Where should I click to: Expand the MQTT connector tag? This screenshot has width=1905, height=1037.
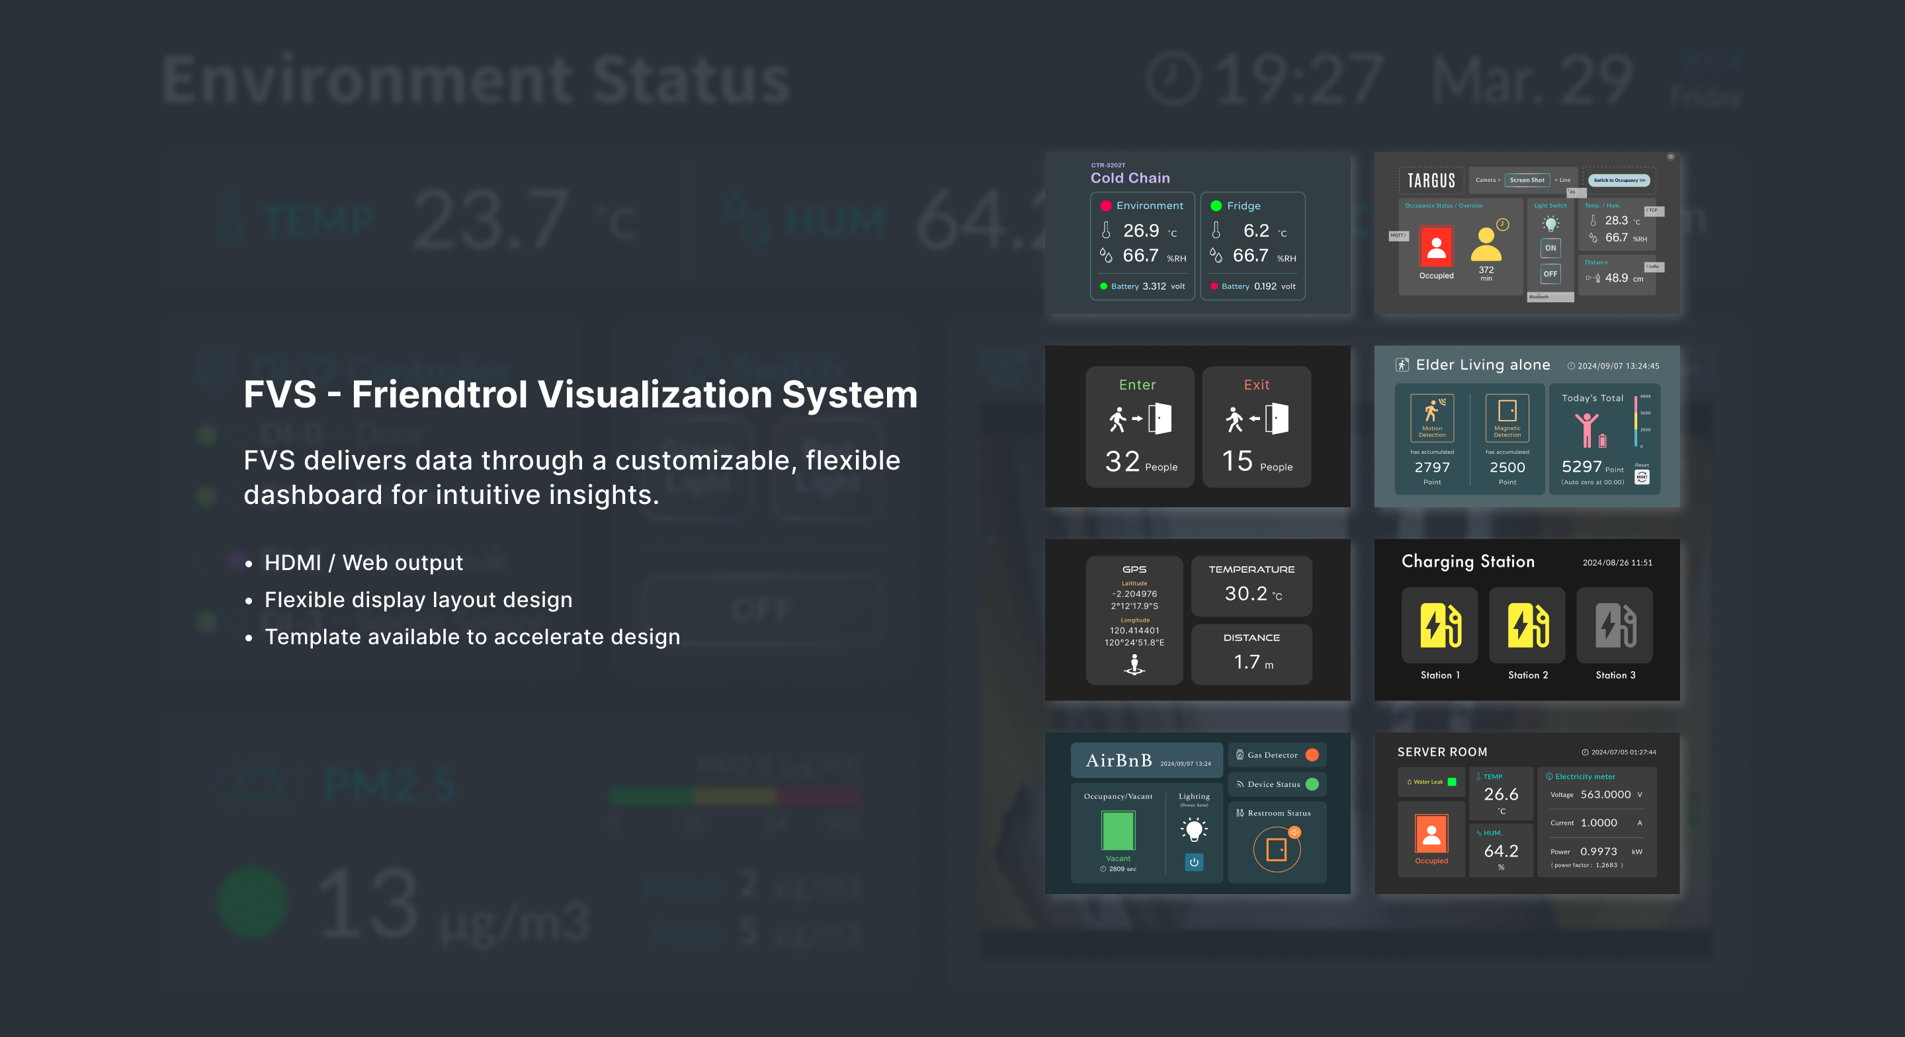1398,235
